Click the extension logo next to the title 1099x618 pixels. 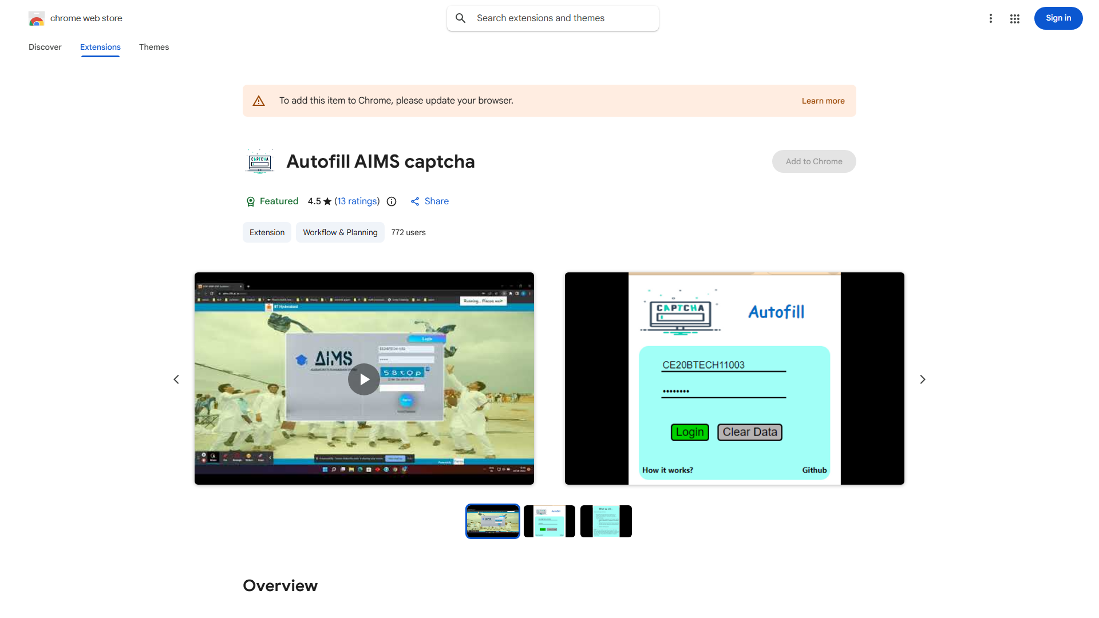tap(259, 161)
